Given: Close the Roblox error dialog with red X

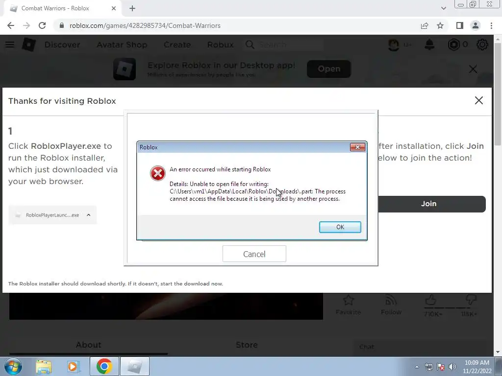Looking at the screenshot, I should [357, 147].
